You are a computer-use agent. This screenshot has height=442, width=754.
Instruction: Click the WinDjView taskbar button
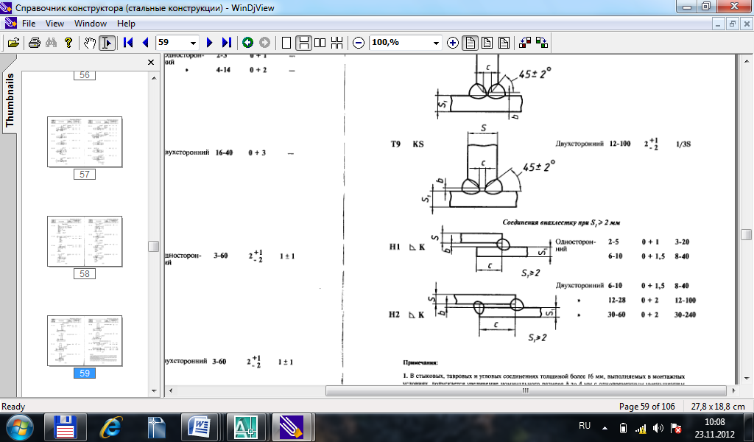[292, 427]
